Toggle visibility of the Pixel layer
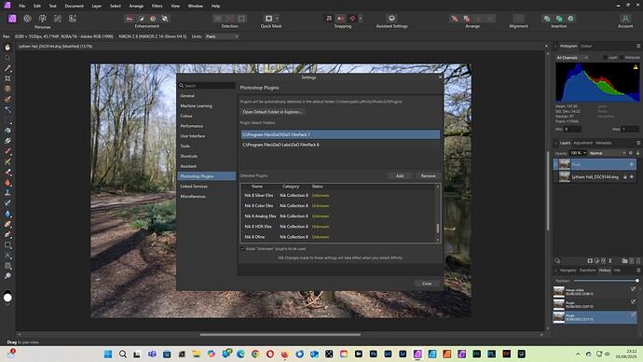 632,164
